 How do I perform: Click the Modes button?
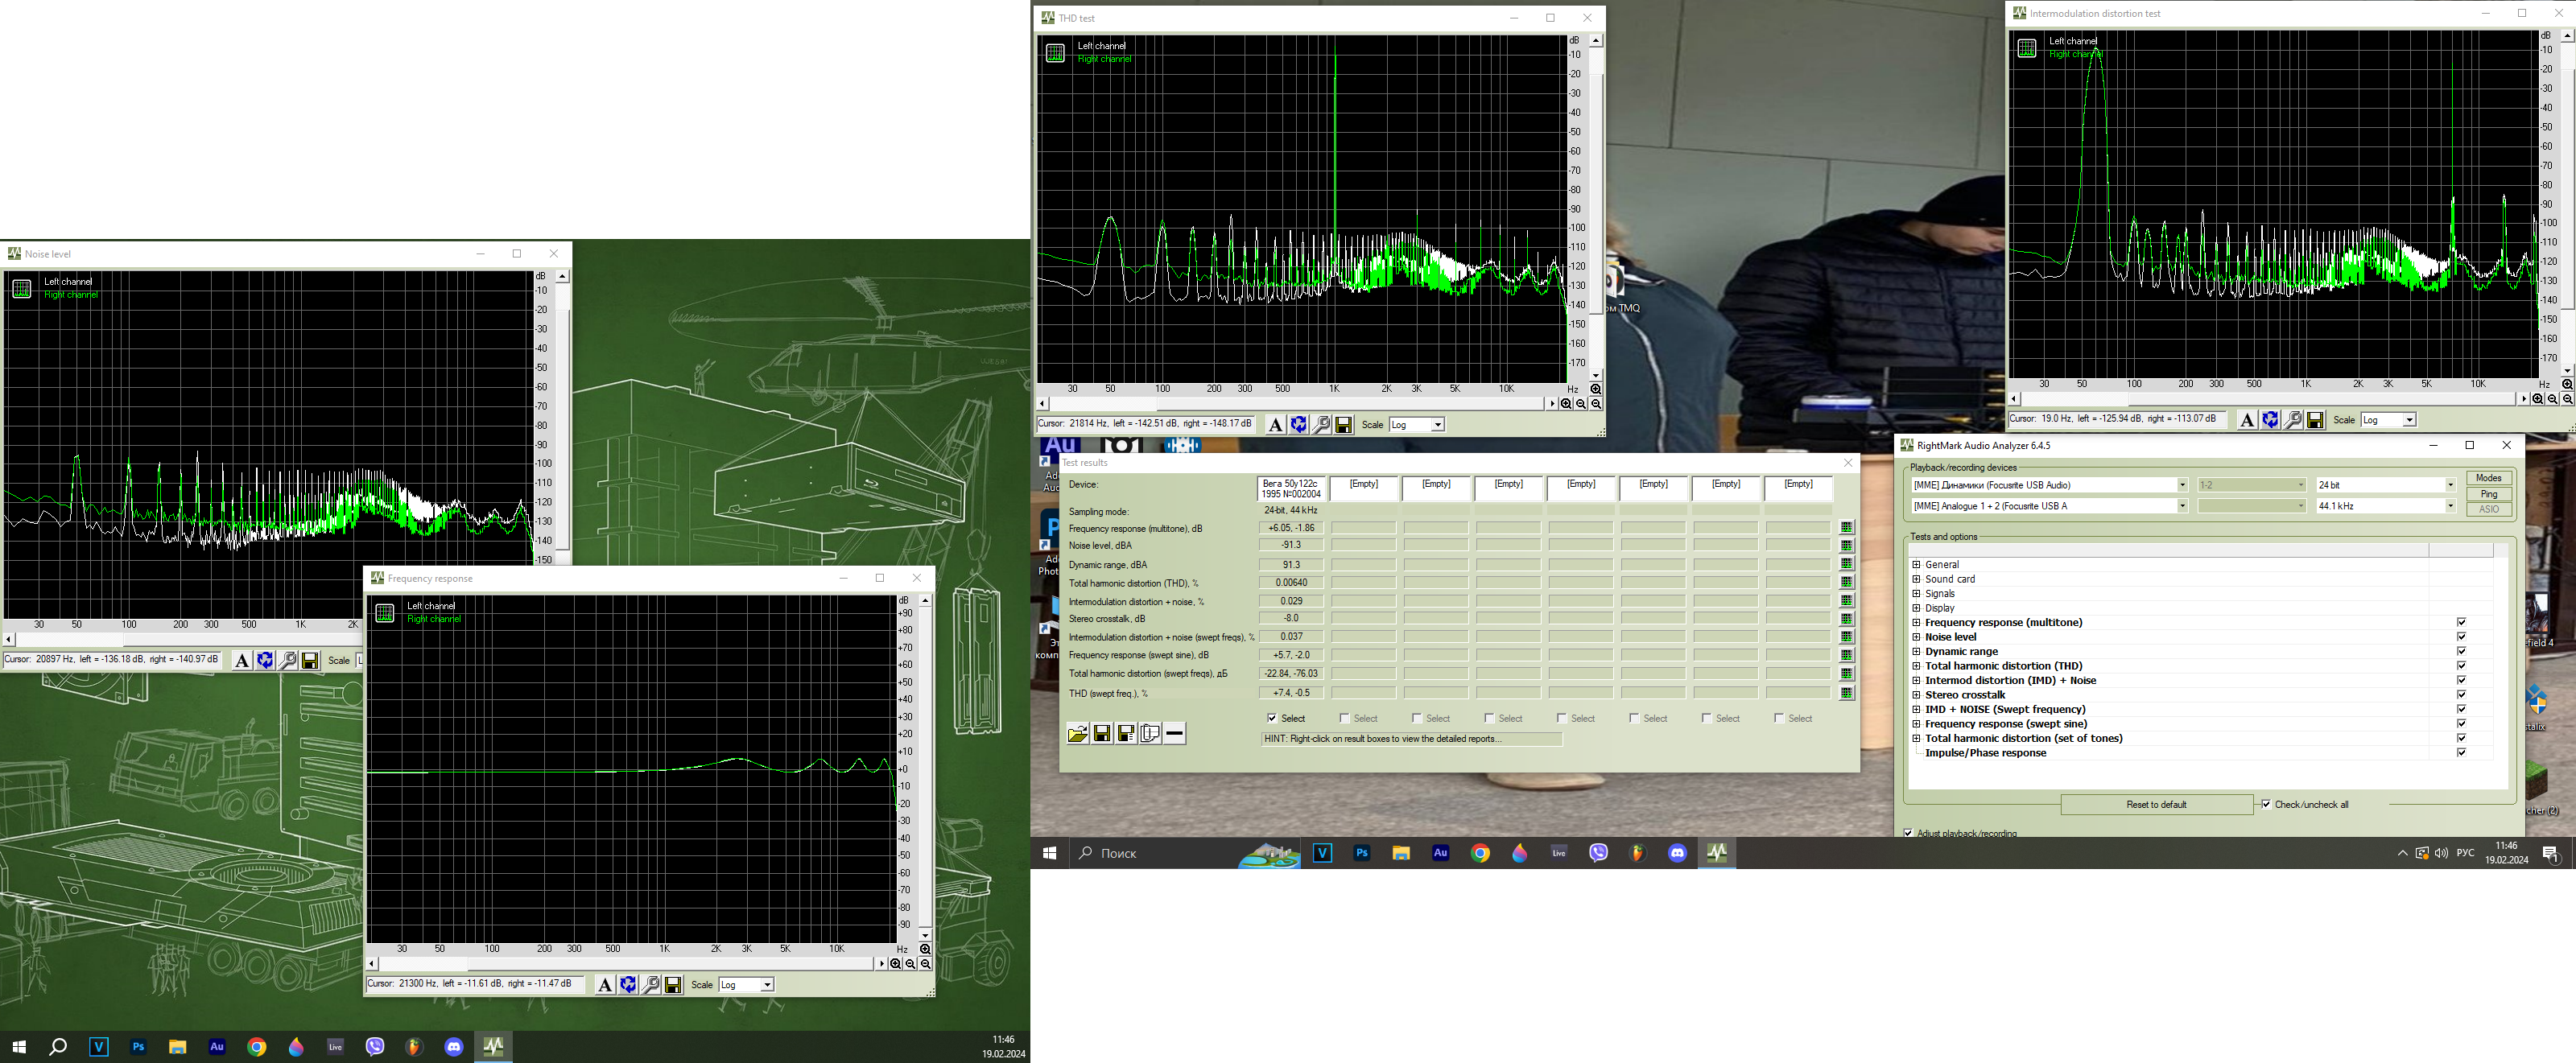click(2488, 478)
